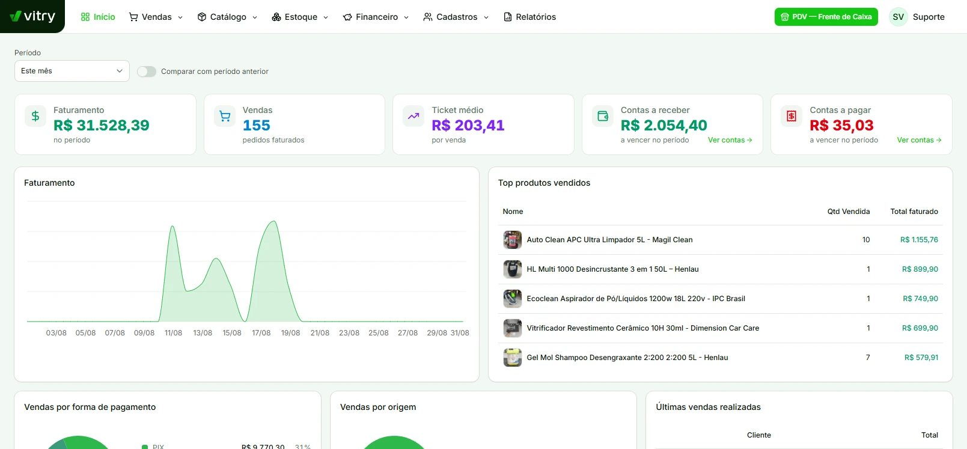
Task: Click the Total faturado column header
Action: coord(914,212)
